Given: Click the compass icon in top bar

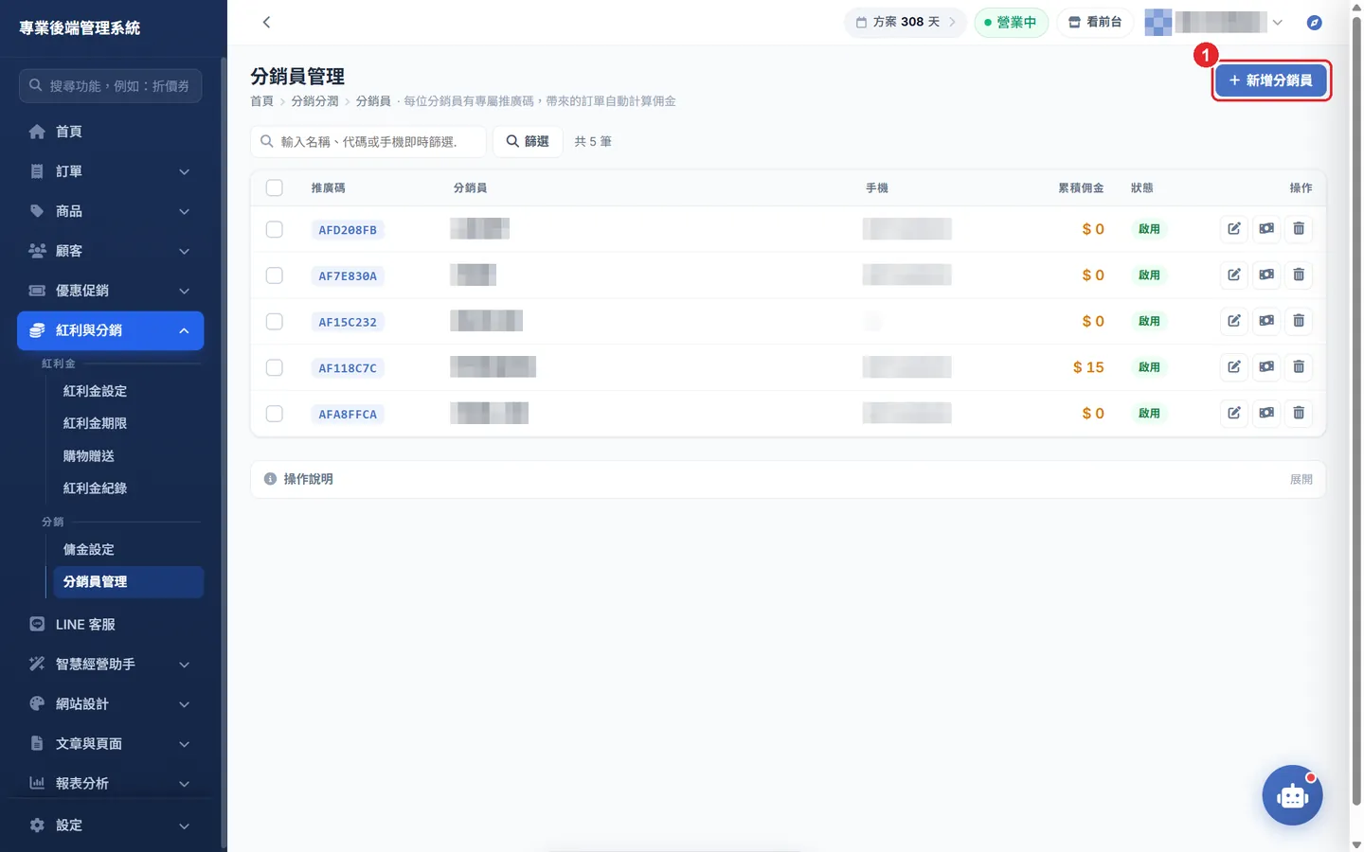Looking at the screenshot, I should (x=1314, y=22).
